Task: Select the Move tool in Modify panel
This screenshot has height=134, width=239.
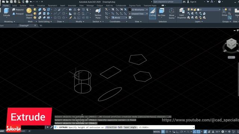Action: pos(79,10)
